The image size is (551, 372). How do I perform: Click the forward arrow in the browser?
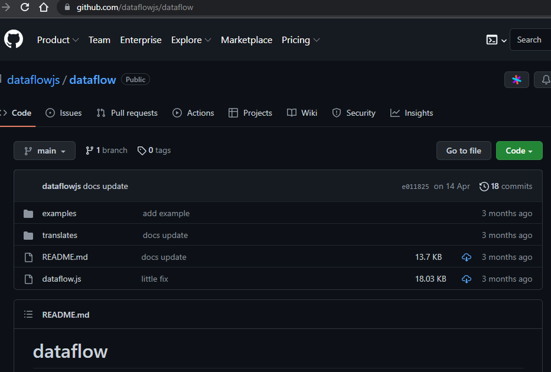[x=6, y=7]
